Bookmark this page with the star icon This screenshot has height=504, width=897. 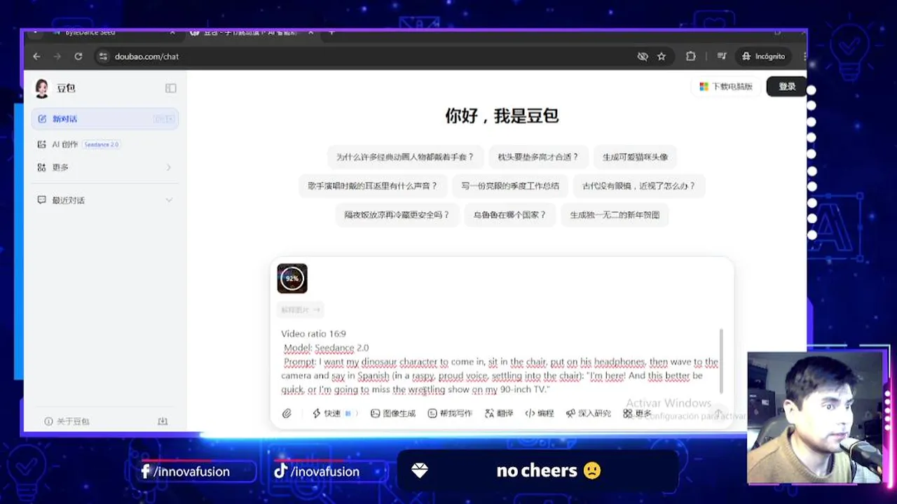662,57
